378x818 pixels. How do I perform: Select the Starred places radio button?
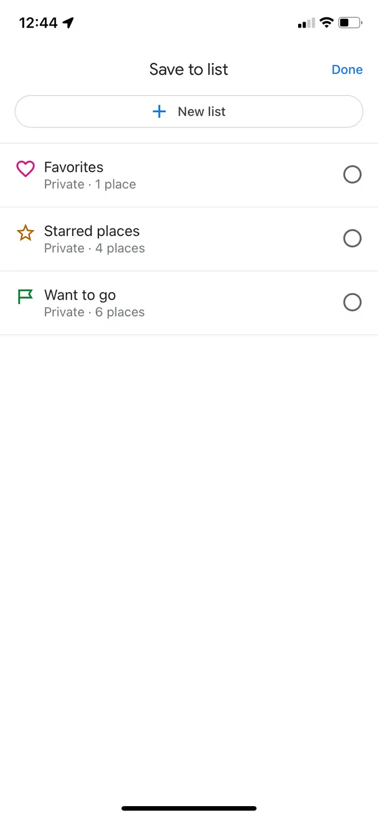(353, 239)
